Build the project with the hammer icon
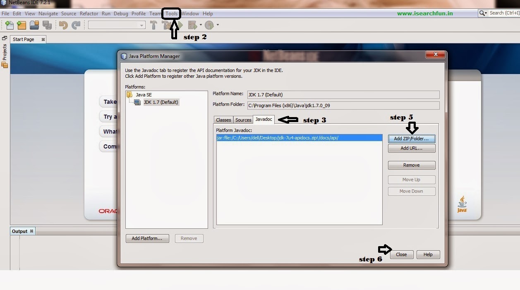520x290 pixels. pos(153,25)
